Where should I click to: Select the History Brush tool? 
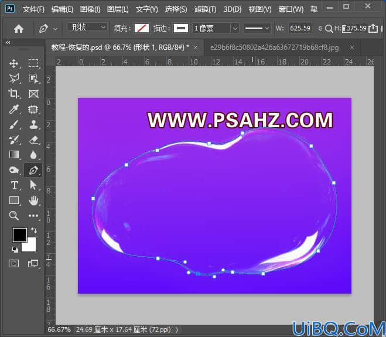click(14, 139)
